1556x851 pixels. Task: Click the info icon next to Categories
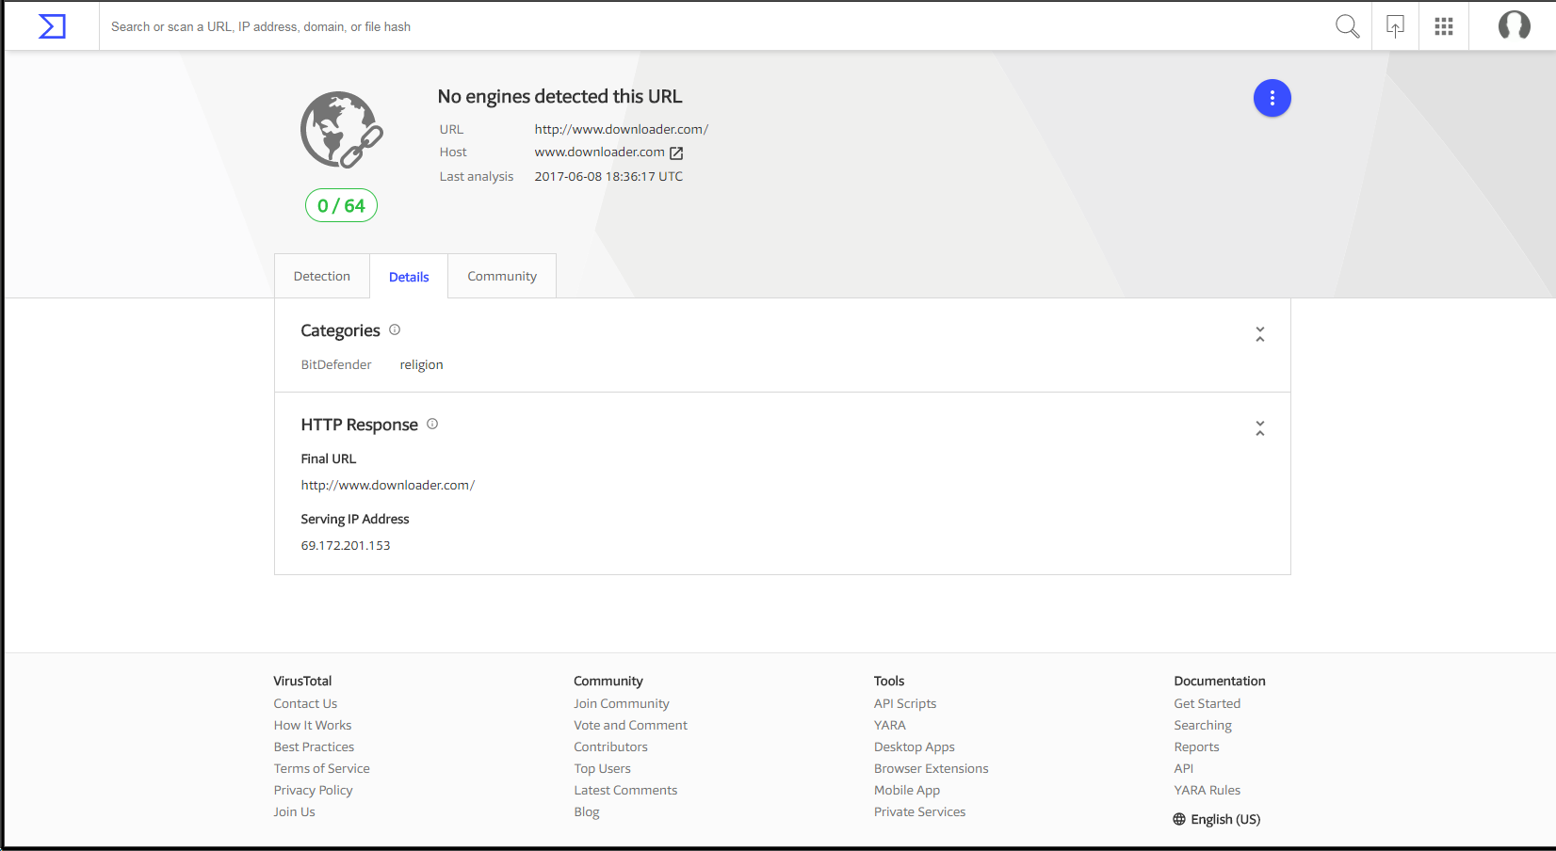(x=395, y=329)
